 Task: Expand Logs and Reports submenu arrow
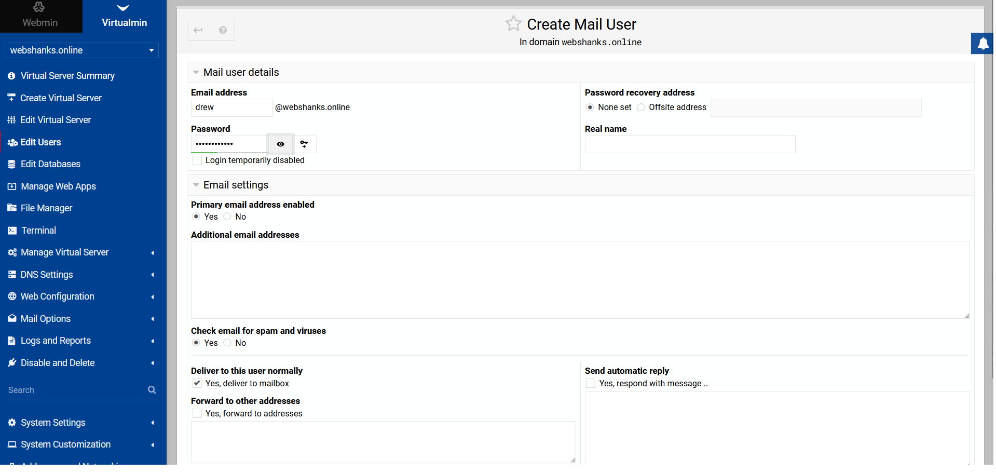(153, 341)
